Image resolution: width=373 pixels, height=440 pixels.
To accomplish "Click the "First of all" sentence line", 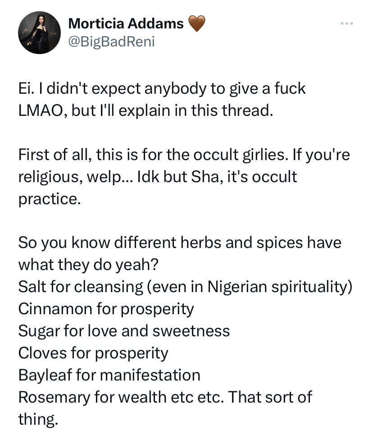I will pyautogui.click(x=184, y=155).
